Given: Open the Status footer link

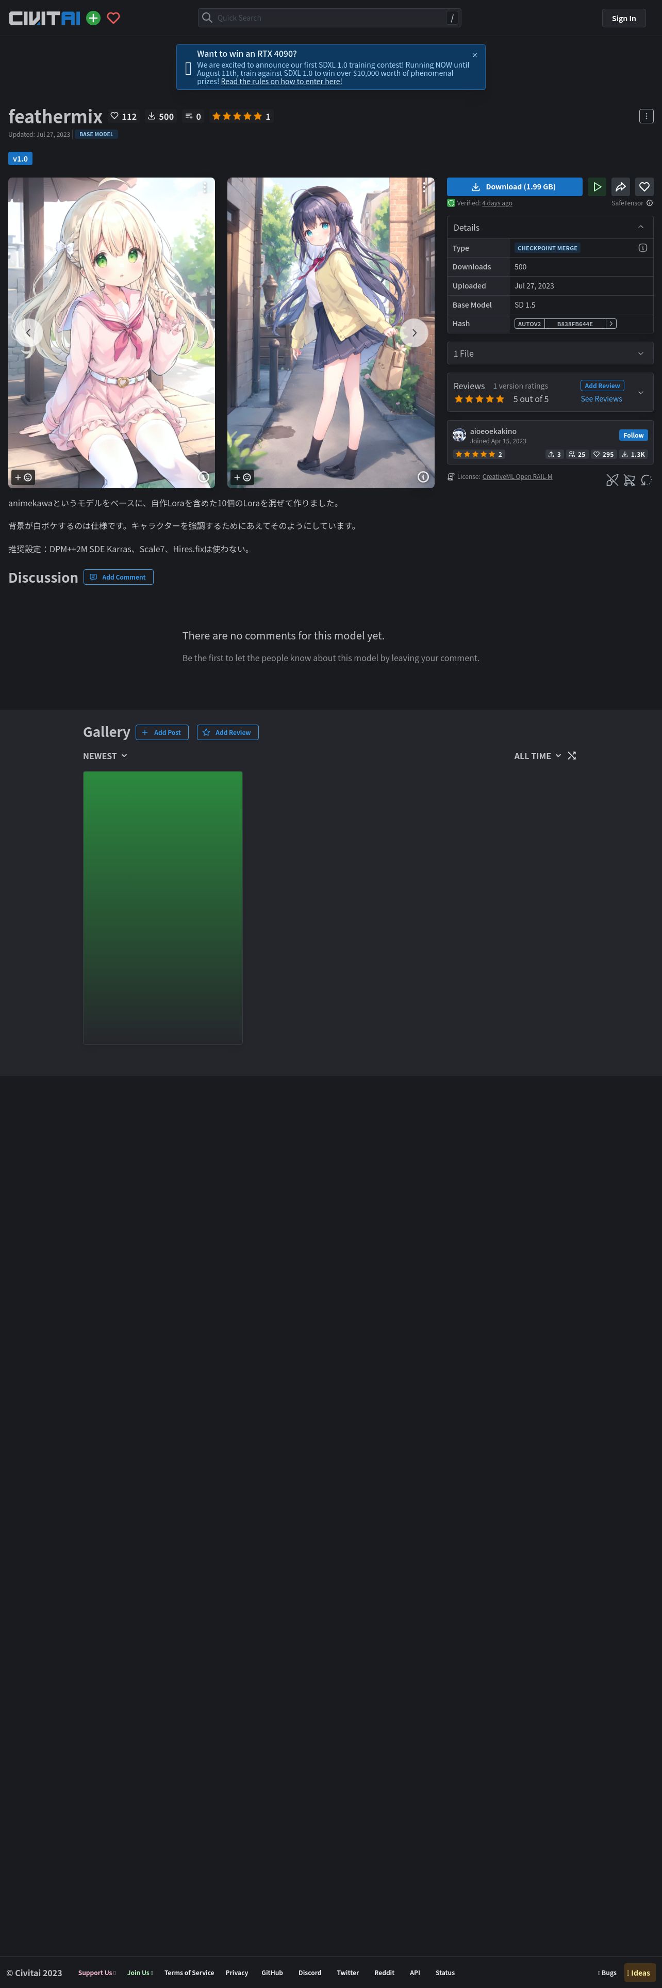Looking at the screenshot, I should click(444, 1973).
